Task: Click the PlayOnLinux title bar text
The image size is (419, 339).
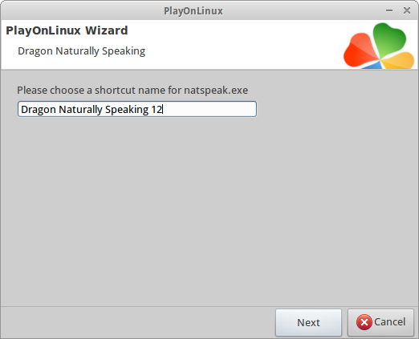Action: click(193, 11)
